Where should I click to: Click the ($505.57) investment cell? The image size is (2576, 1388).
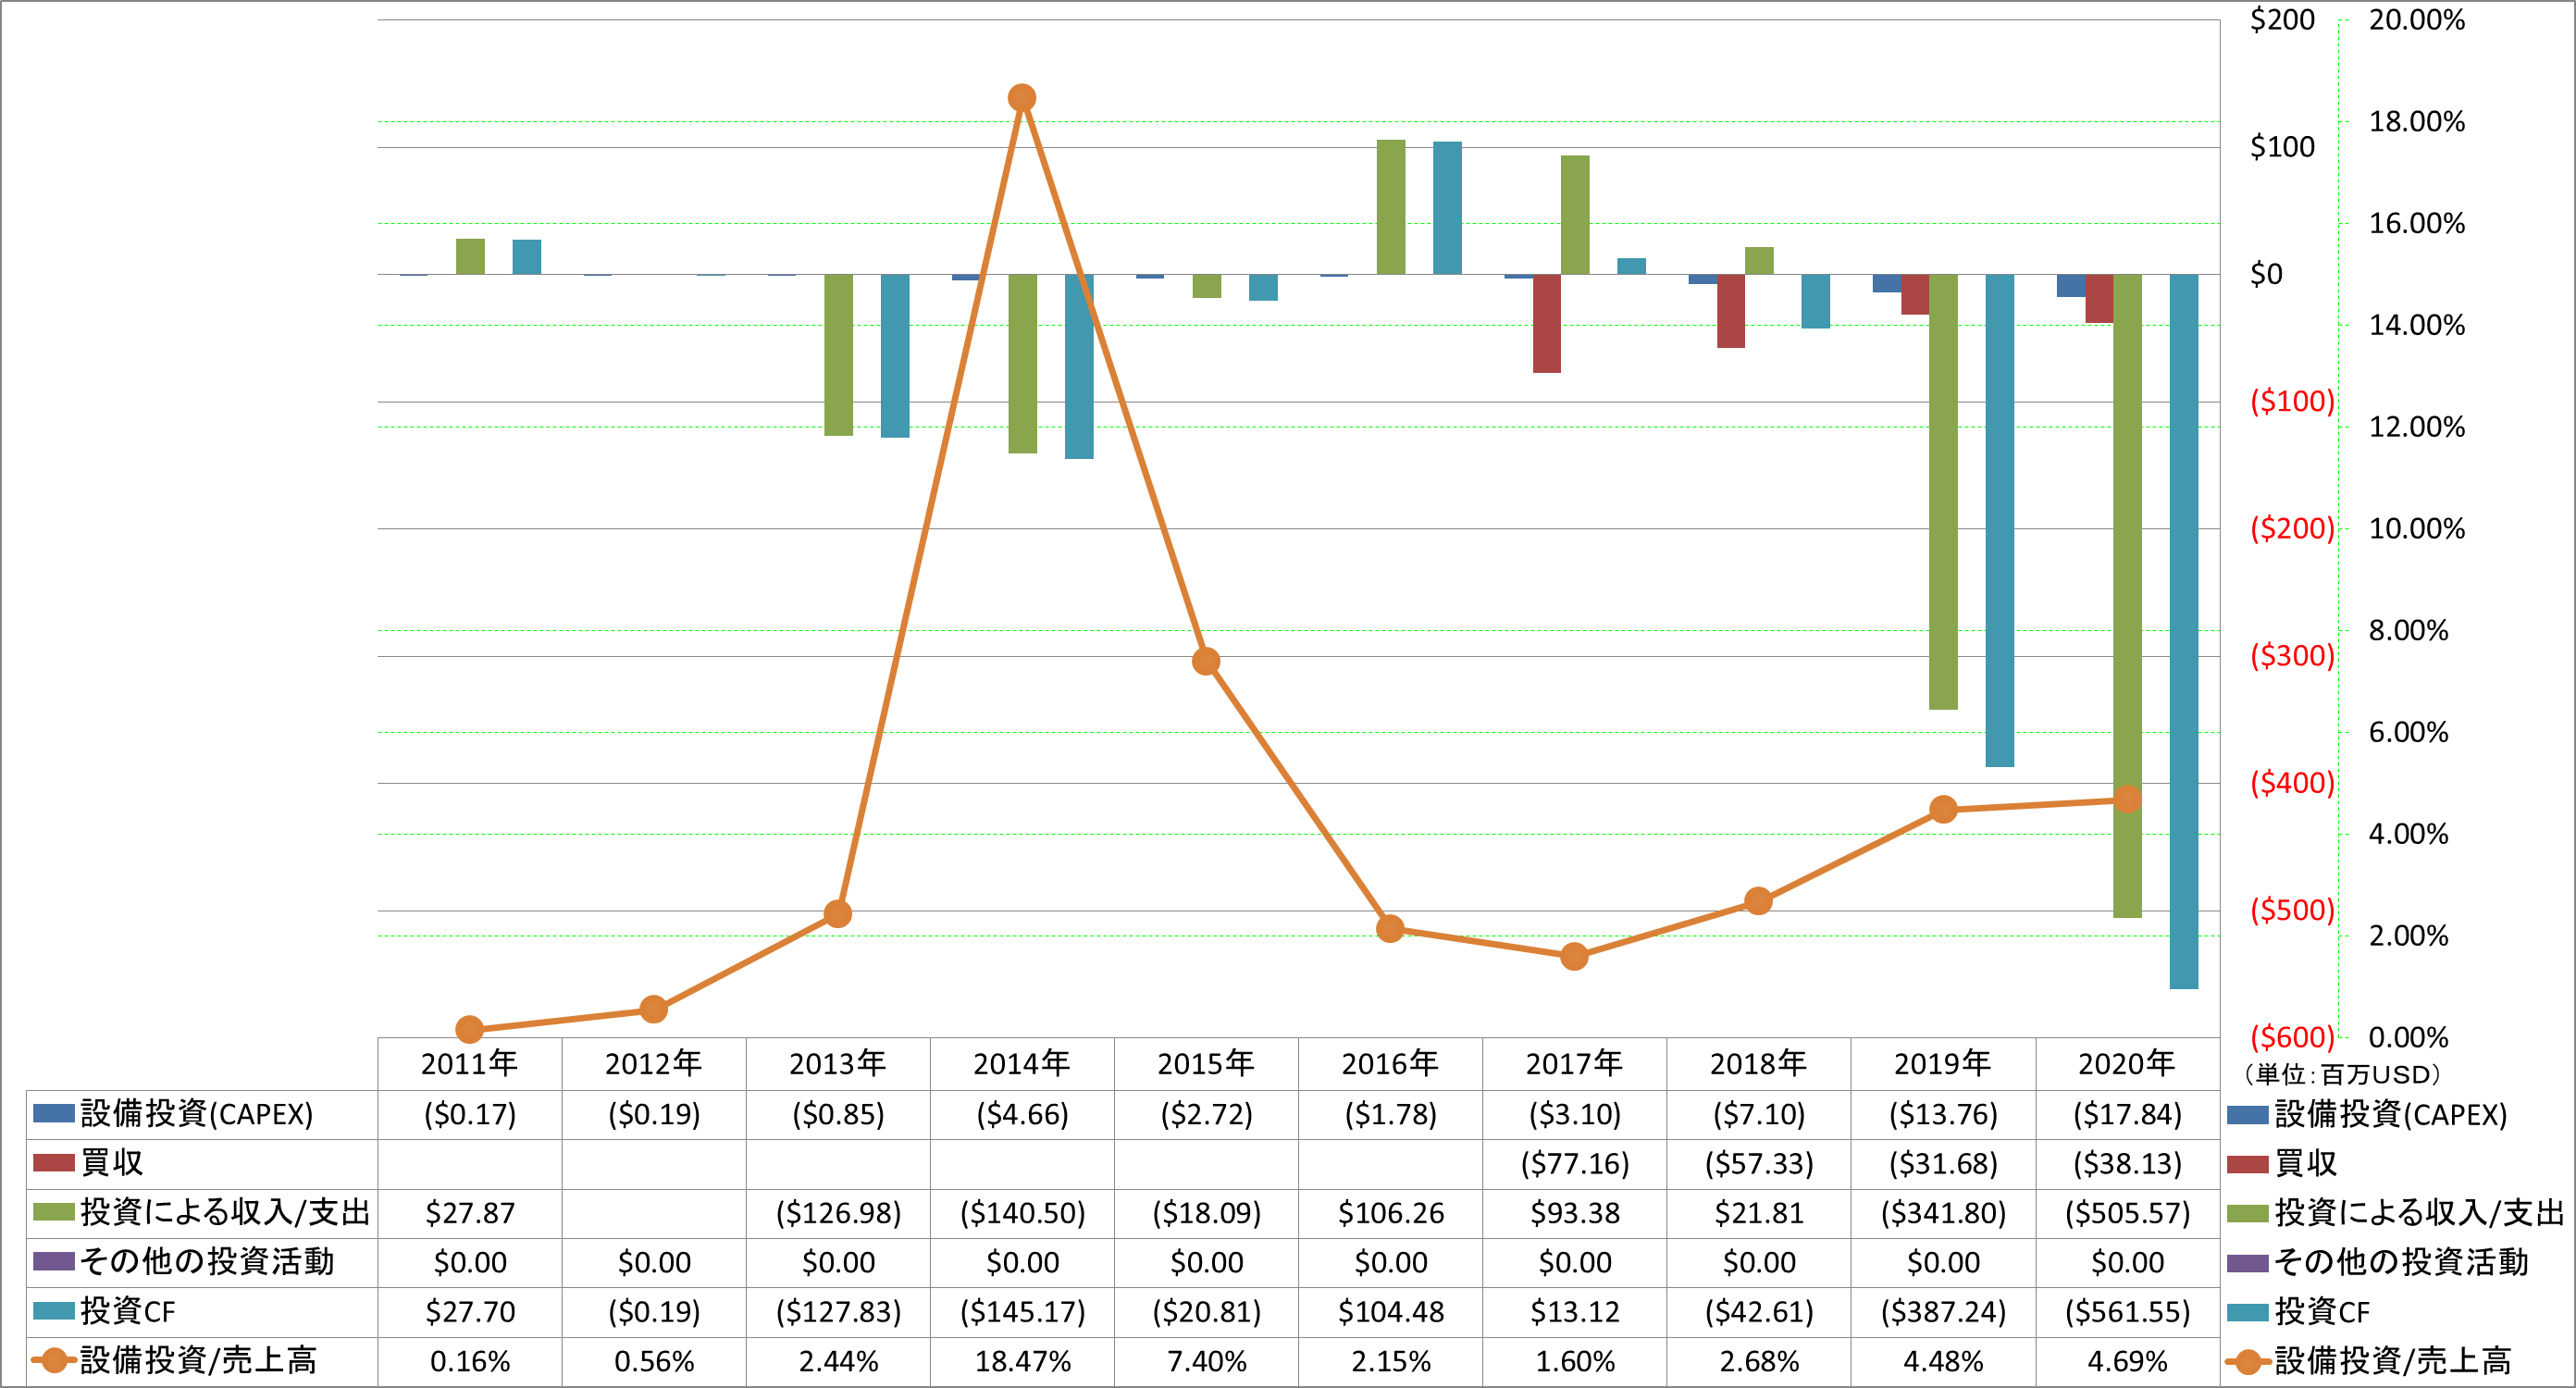pos(2127,1213)
